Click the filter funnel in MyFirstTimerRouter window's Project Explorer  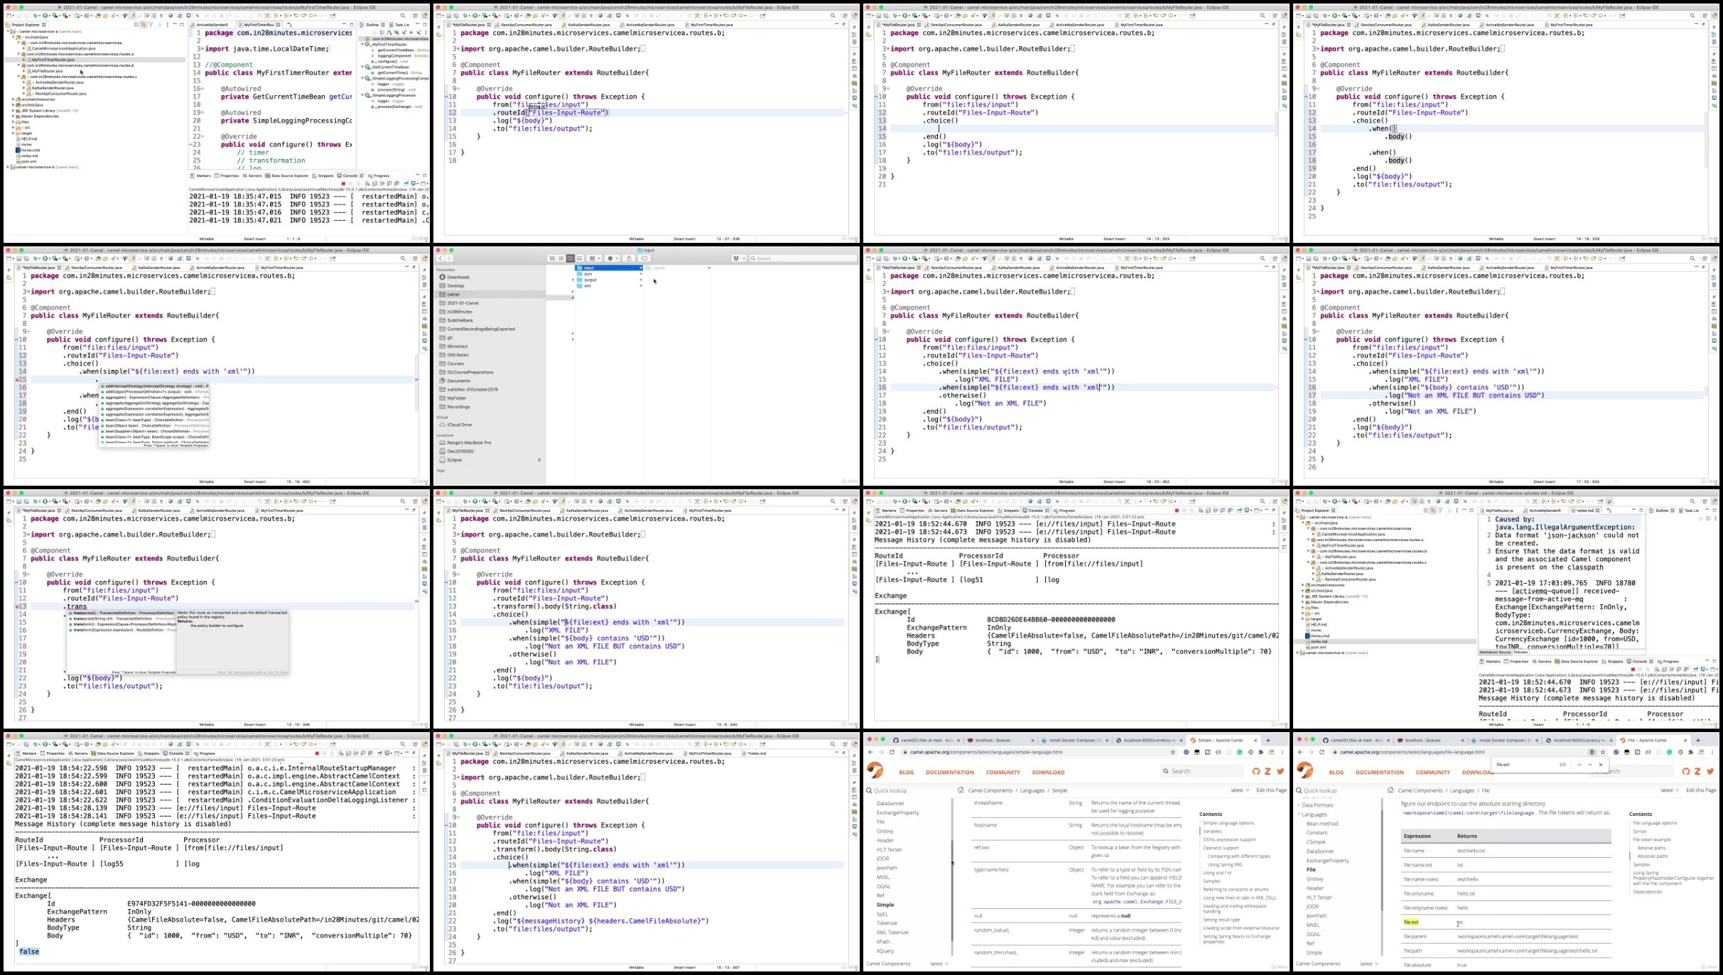coord(151,25)
